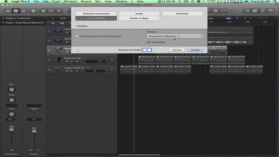The width and height of the screenshot is (279, 157).
Task: Click the Dropbox icon in menu bar
Action: [x=199, y=1]
